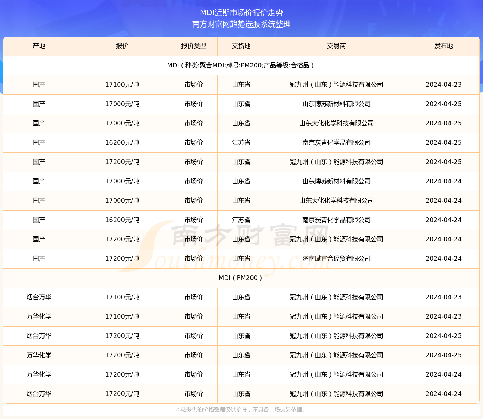Click 16200元/吨 price dated 2024-04-25
The width and height of the screenshot is (483, 419).
click(x=122, y=143)
